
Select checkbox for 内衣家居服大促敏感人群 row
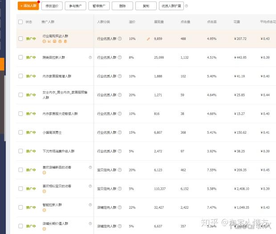coord(20,114)
